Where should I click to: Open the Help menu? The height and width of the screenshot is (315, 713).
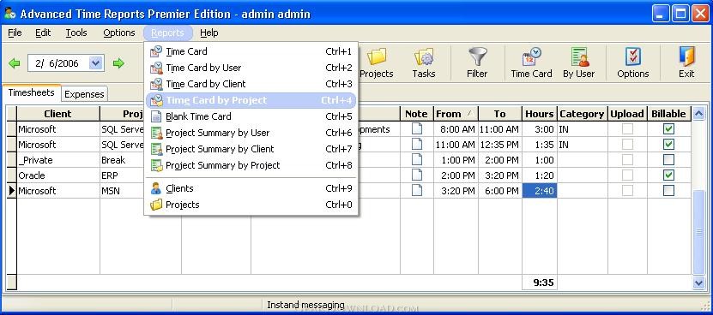(x=208, y=33)
